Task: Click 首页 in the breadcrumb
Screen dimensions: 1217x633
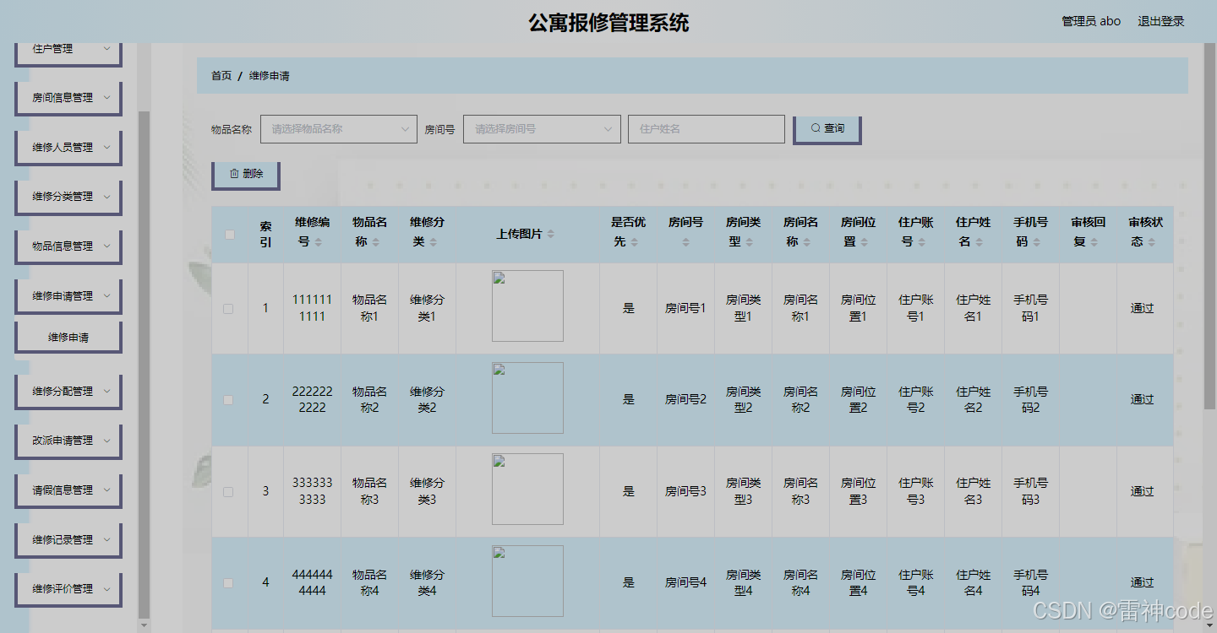Action: (x=221, y=75)
